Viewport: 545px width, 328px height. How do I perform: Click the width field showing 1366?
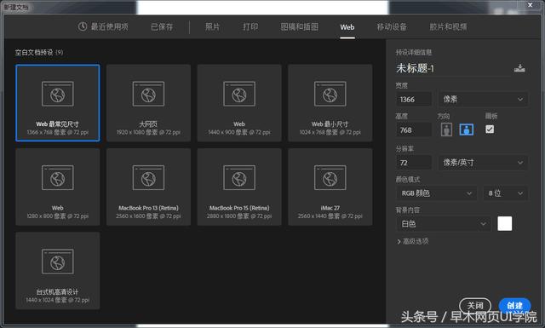(414, 100)
